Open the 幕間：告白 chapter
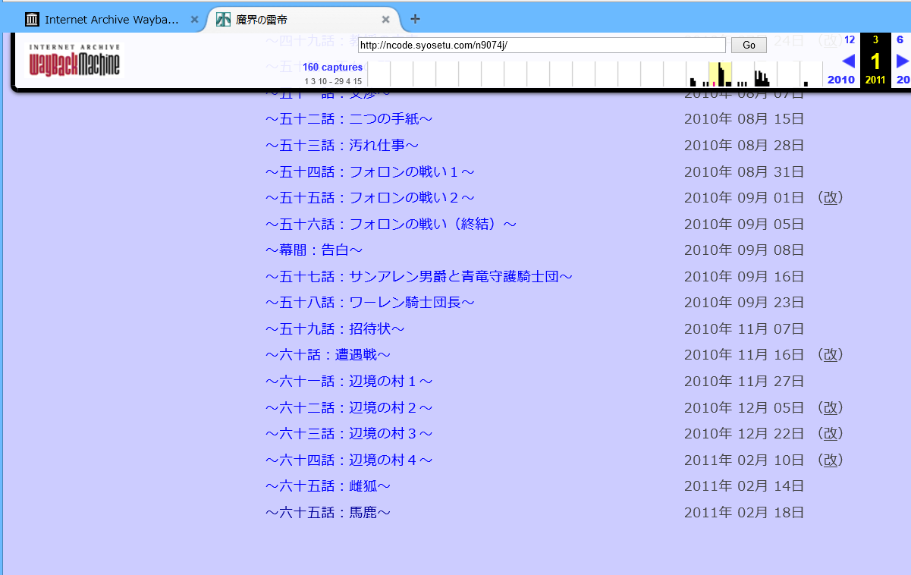 click(314, 250)
